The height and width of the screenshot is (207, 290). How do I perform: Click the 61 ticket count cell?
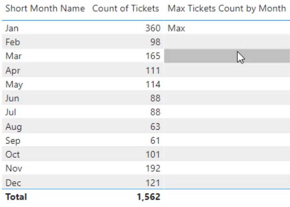(x=155, y=141)
